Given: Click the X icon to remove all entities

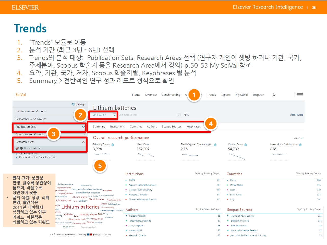Looking at the screenshot, I should tap(17, 157).
